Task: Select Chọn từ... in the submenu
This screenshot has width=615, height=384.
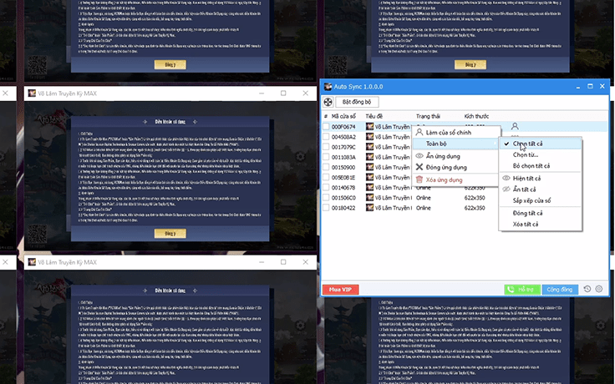Action: tap(540, 154)
